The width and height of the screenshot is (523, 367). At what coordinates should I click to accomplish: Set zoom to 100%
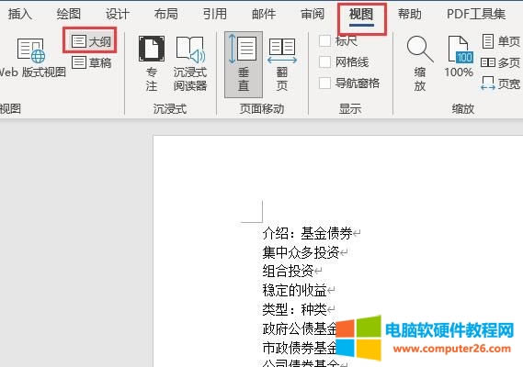(459, 57)
